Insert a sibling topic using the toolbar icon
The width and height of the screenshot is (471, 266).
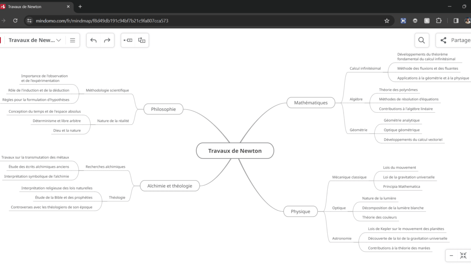coord(128,40)
